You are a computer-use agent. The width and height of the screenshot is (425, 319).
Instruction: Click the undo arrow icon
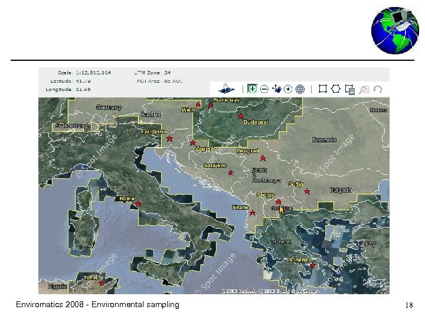coord(378,89)
